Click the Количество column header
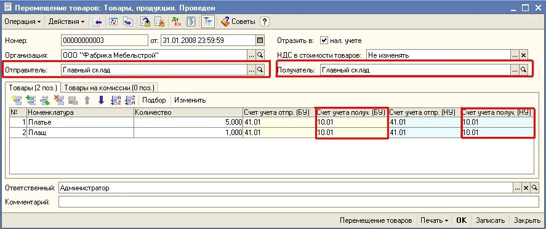Viewport: 546px width, 229px height. click(188, 112)
